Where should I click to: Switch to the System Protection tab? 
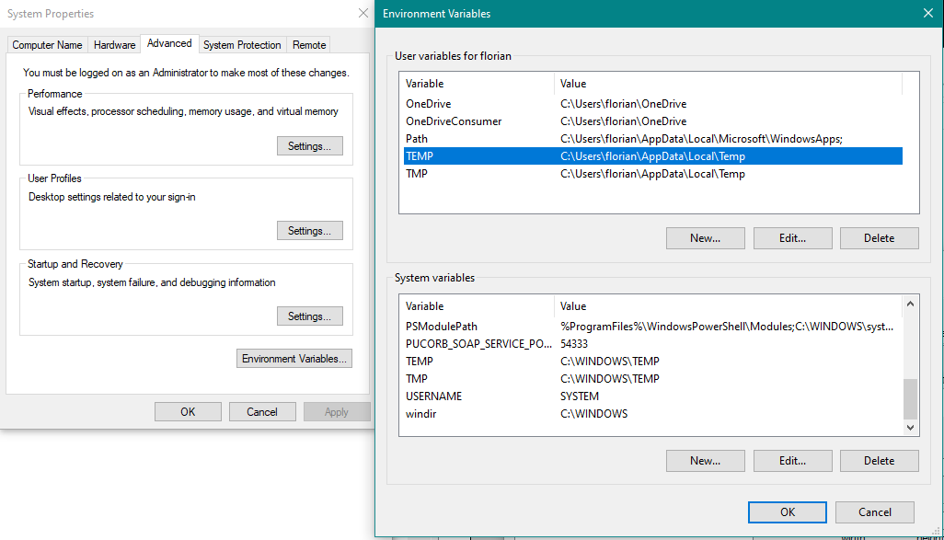point(242,45)
